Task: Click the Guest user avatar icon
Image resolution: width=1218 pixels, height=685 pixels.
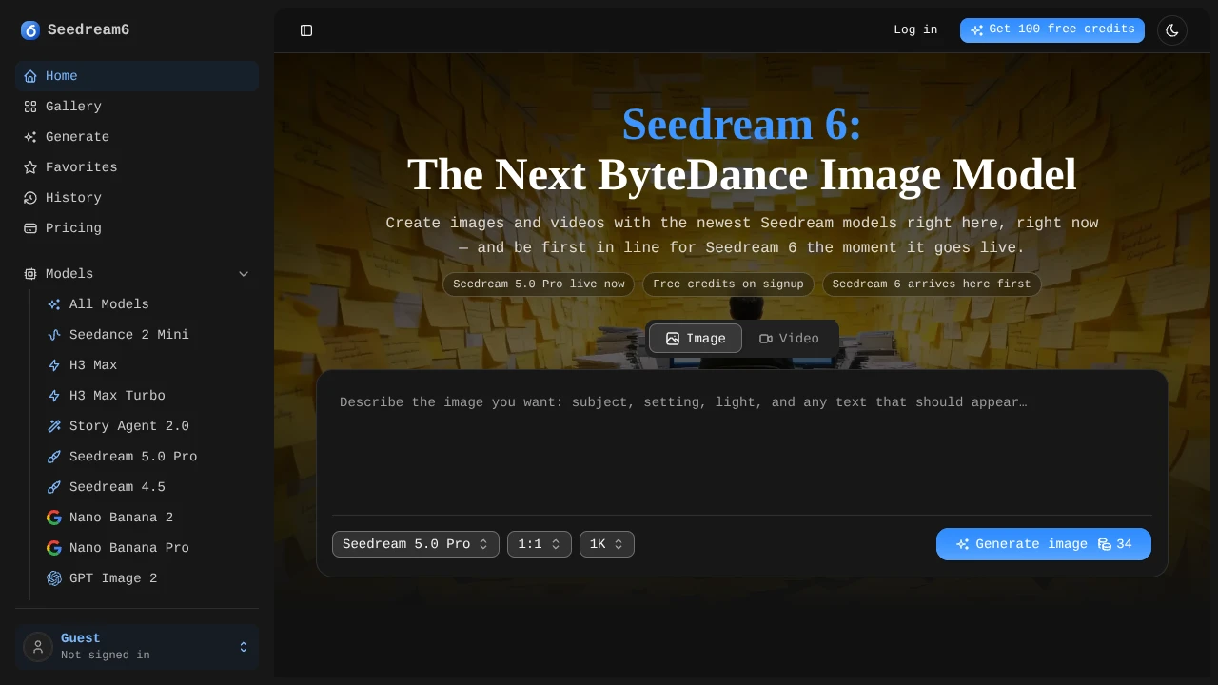Action: point(38,647)
